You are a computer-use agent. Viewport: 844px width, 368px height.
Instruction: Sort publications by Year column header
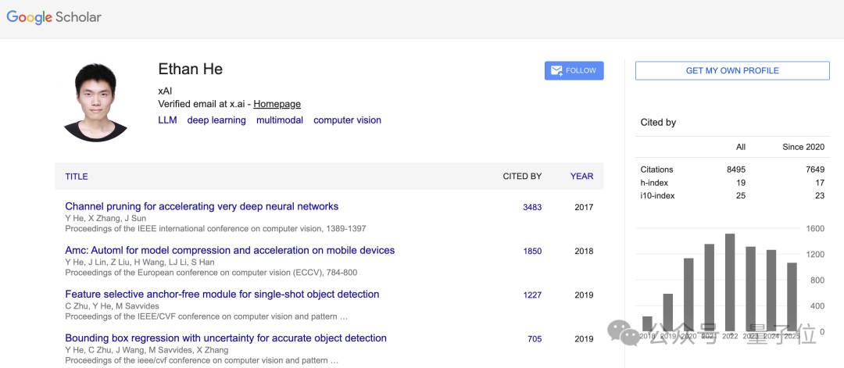coord(581,177)
